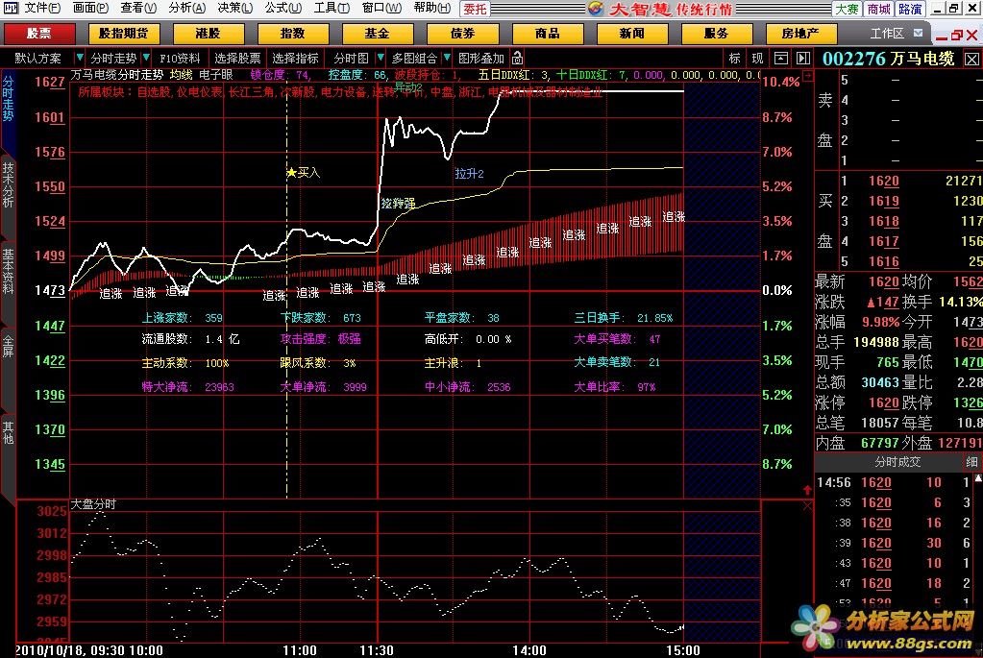Select the 分时走势 vertical side tab
This screenshot has width=983, height=658.
coord(8,98)
